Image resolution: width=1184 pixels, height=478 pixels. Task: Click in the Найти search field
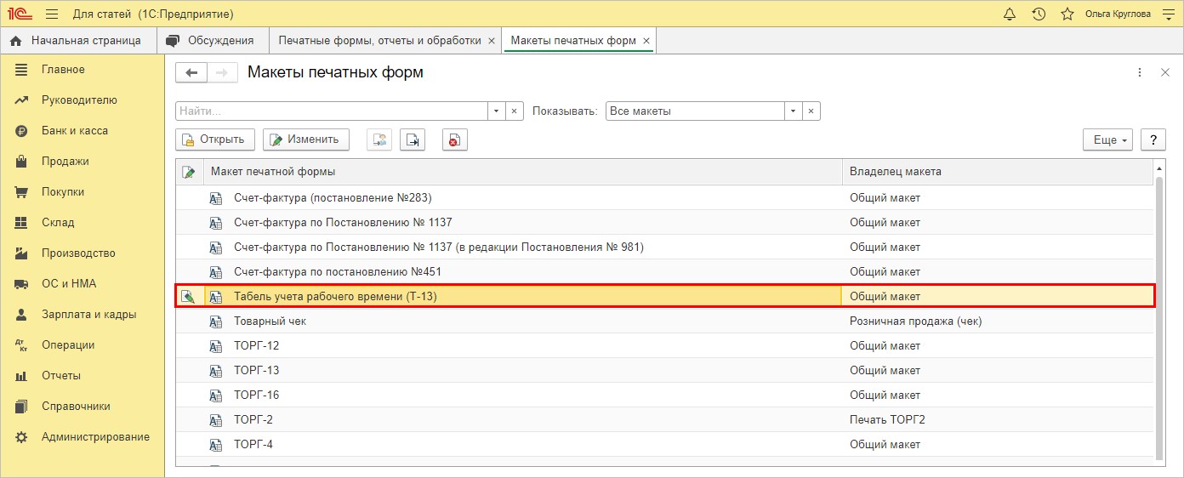332,111
